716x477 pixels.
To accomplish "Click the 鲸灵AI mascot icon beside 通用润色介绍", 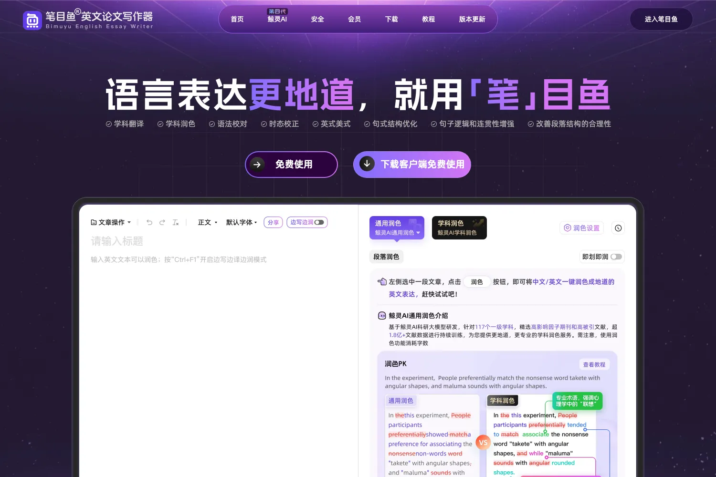I will point(382,316).
